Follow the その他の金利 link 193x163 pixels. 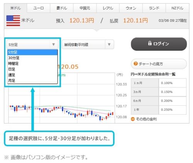point(146,119)
